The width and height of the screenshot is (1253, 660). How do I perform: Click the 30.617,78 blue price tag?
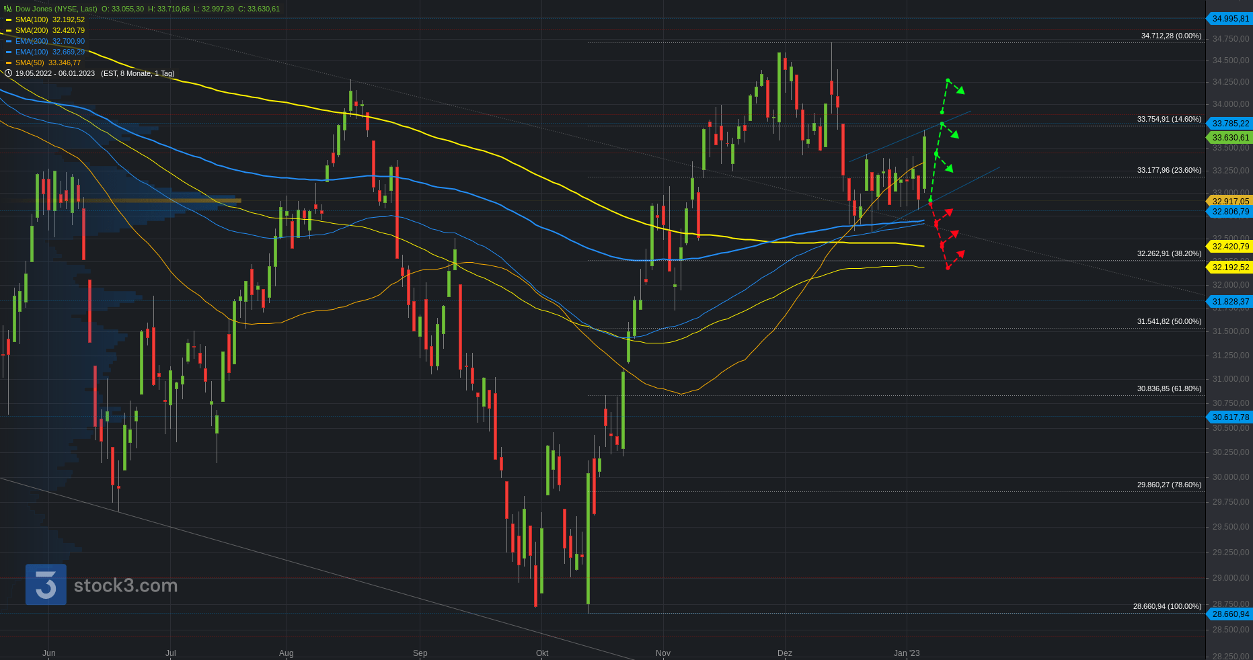1229,417
